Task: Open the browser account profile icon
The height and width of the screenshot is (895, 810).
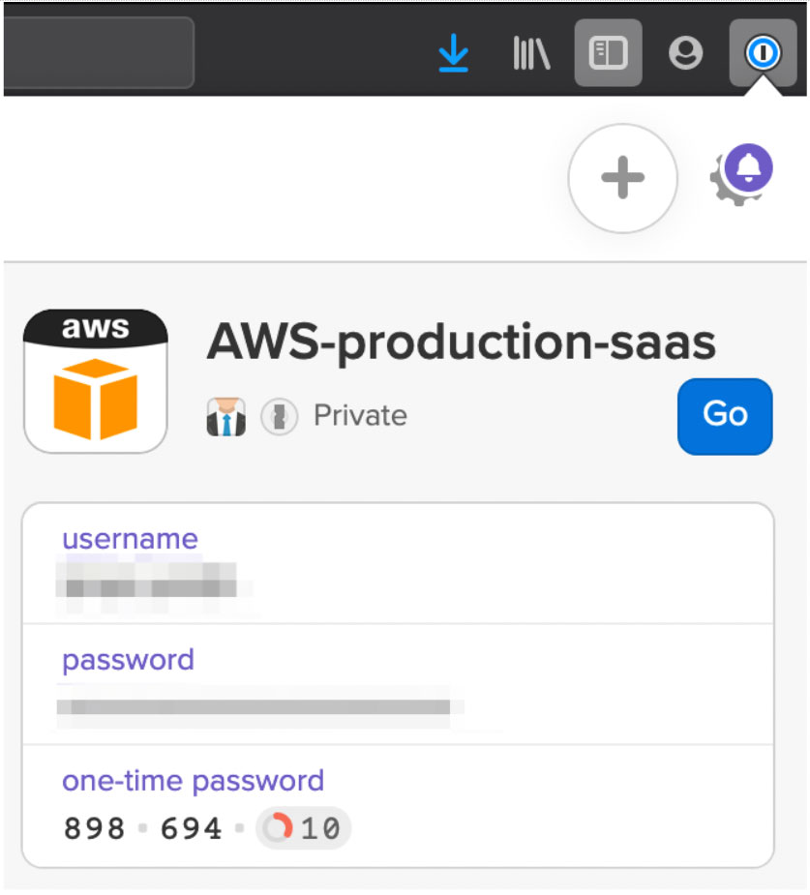Action: (x=685, y=53)
